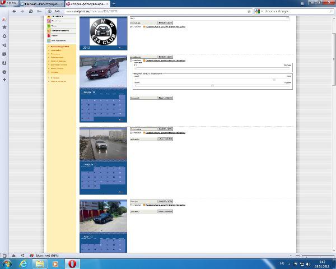Expand extra settings link in silver car row
This screenshot has width=336, height=269.
click(x=165, y=133)
